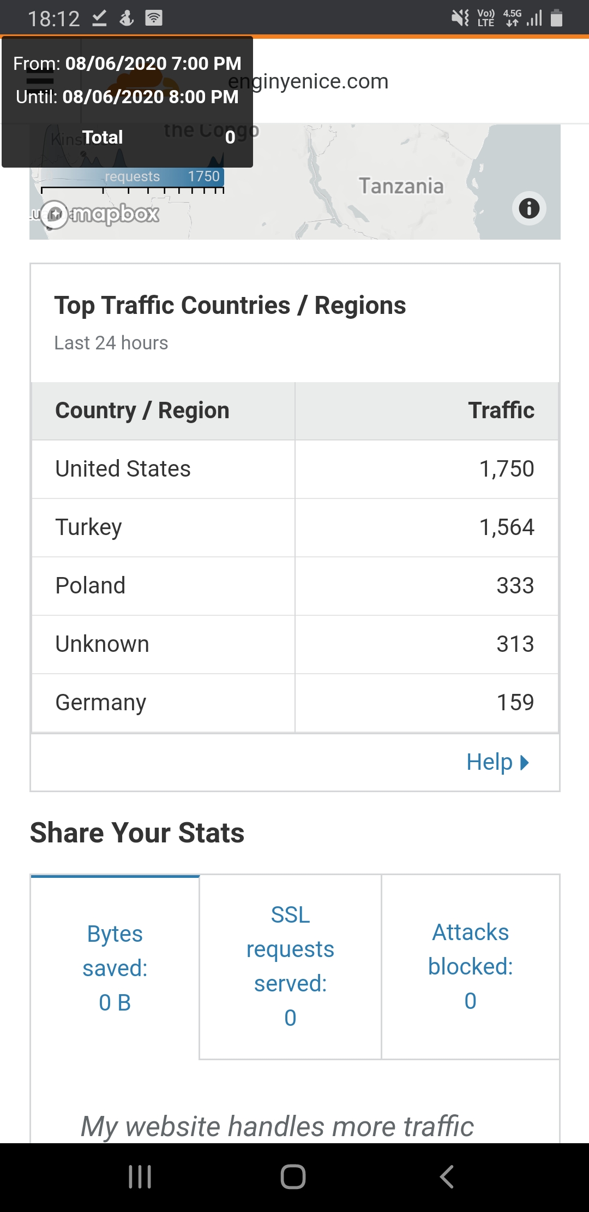Screen dimensions: 589x1212
Task: Click the Traffic column header
Action: tap(426, 411)
